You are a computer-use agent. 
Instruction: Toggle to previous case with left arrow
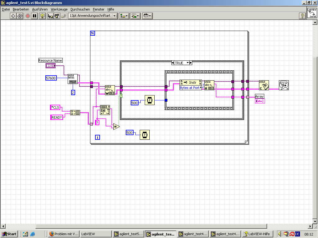[173, 63]
